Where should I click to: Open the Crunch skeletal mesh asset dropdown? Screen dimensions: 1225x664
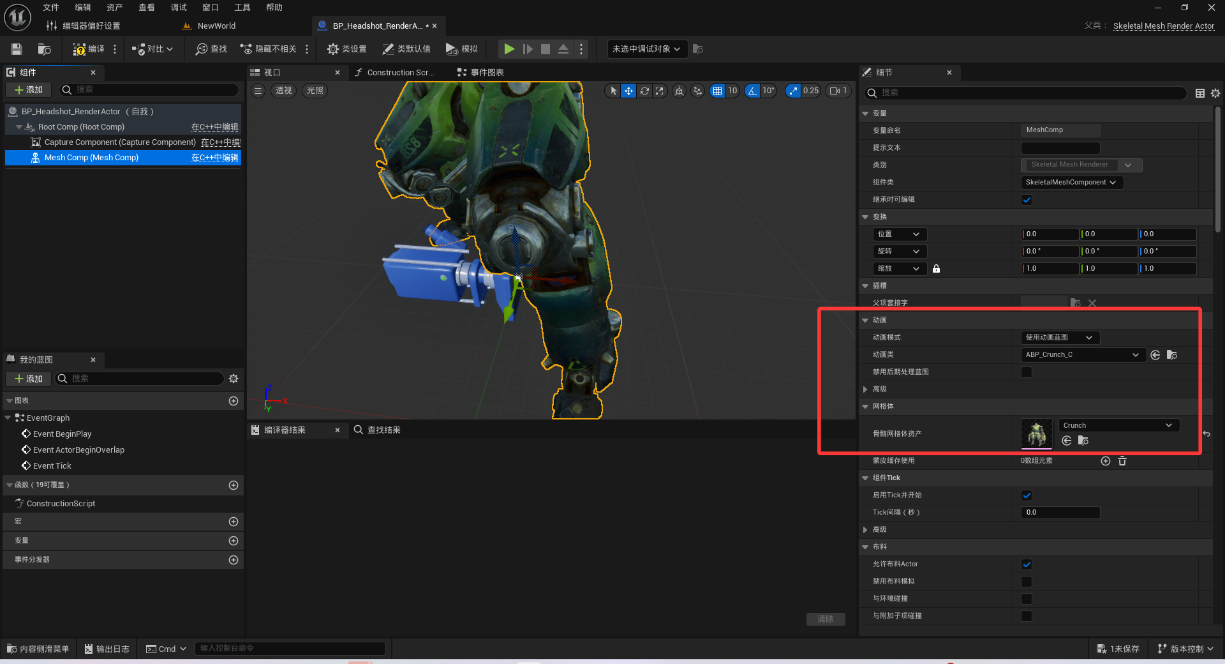1119,426
